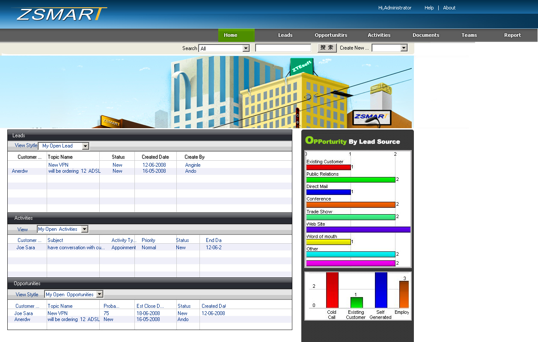The image size is (538, 342).
Task: Click into the search text field
Action: click(283, 48)
